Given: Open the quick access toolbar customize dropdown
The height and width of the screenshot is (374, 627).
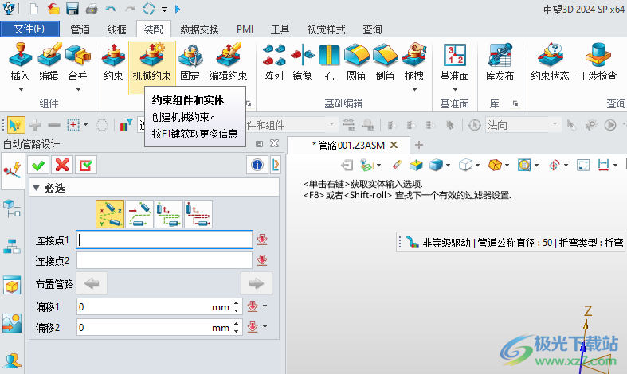Looking at the screenshot, I should tap(165, 9).
